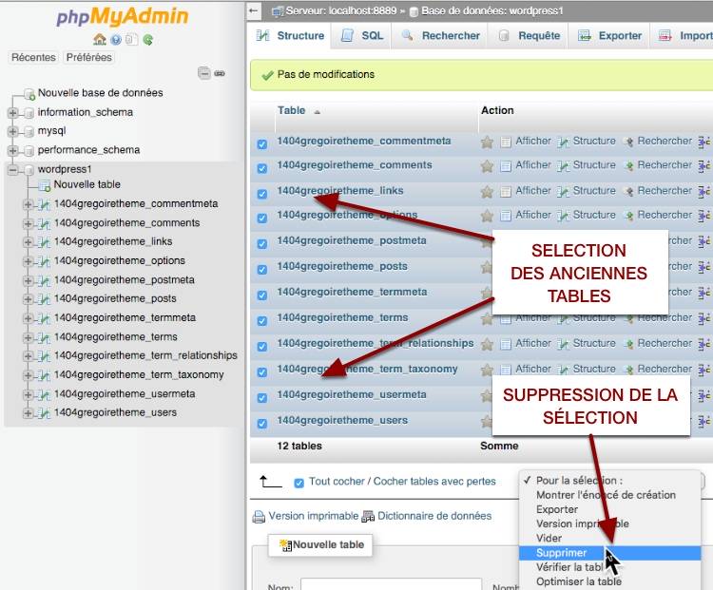Open the Préférées tables list

click(x=88, y=57)
